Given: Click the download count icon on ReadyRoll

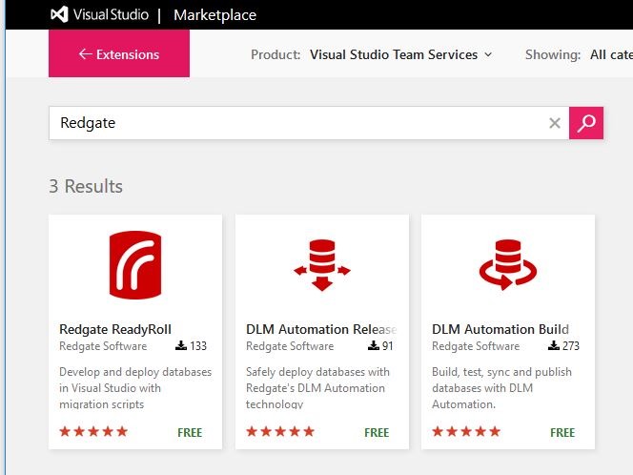Looking at the screenshot, I should (x=181, y=346).
